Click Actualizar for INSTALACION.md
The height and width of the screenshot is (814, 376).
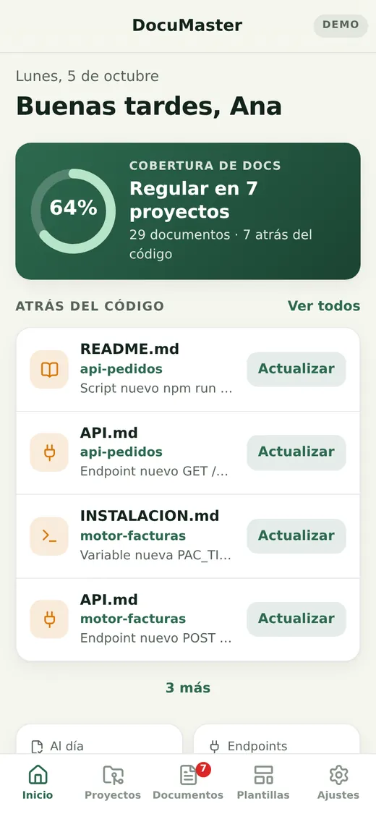coord(296,535)
